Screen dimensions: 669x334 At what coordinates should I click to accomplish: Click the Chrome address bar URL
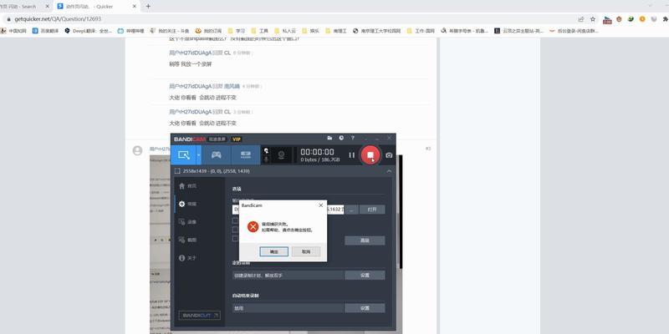point(58,19)
